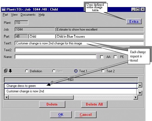Open the Part menu
This screenshot has width=152, height=121.
pos(5,15)
